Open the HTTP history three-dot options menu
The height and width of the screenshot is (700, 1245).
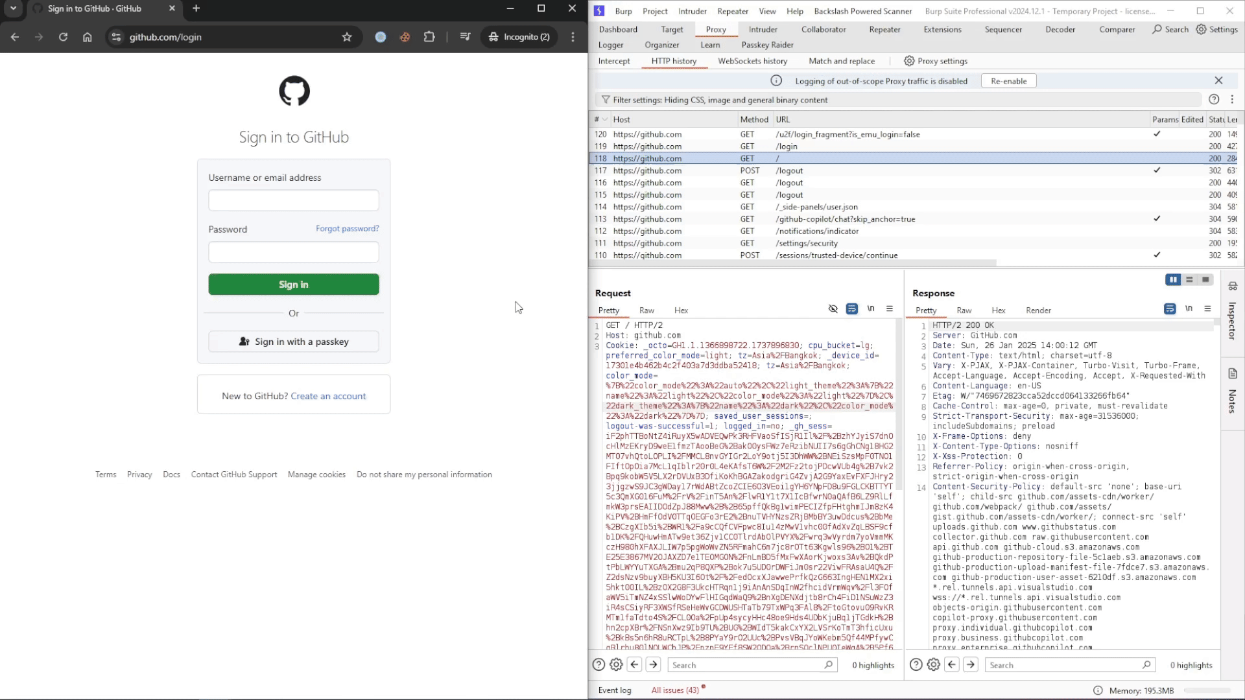pyautogui.click(x=1232, y=99)
